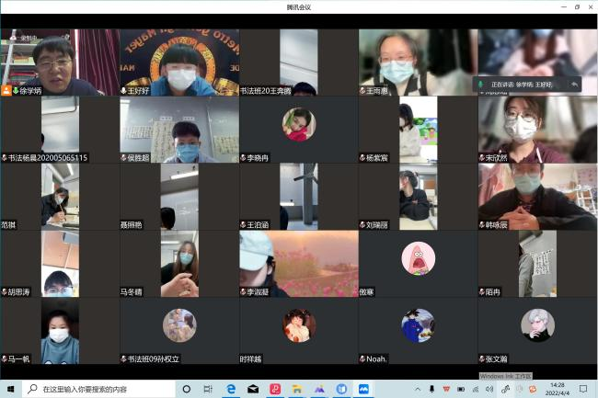Click the muted mic icon next to 马一帆

point(5,358)
